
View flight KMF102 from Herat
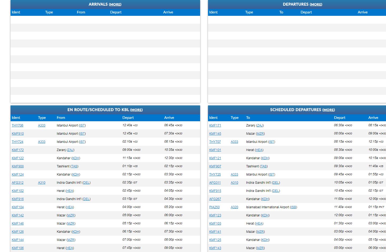coord(18,191)
